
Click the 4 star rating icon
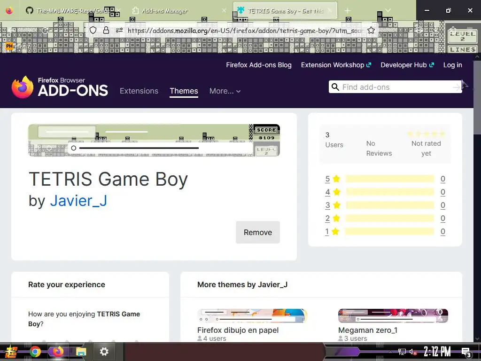pyautogui.click(x=336, y=192)
